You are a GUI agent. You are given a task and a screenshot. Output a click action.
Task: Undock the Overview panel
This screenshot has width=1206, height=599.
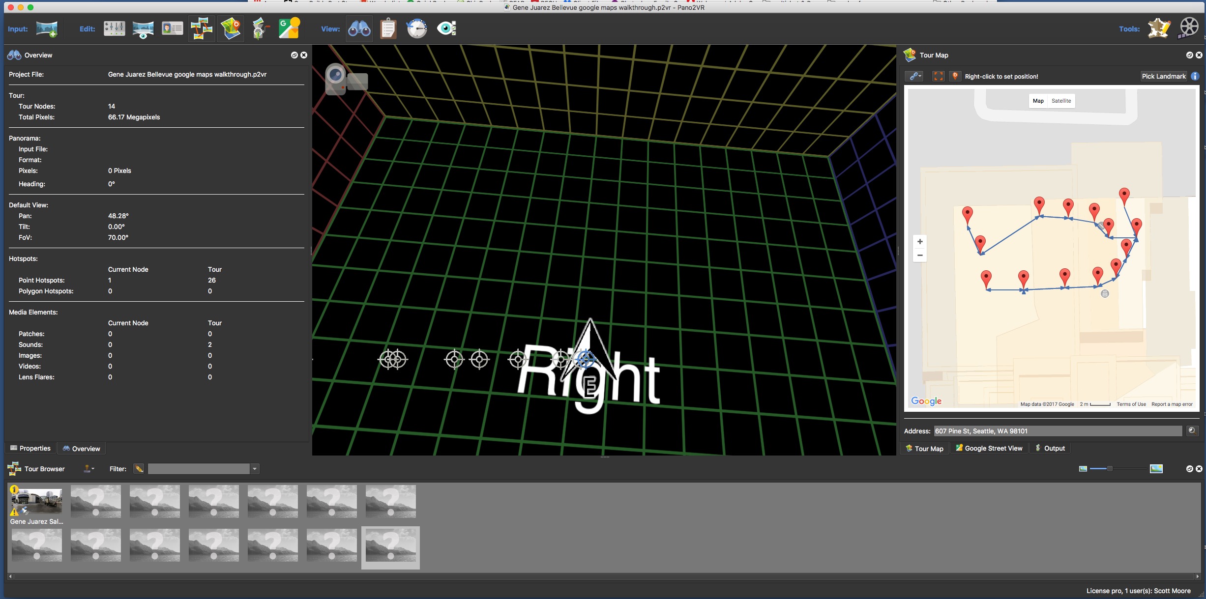[x=294, y=55]
